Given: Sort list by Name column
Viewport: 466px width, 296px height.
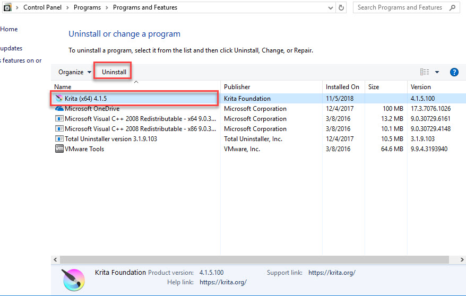Looking at the screenshot, I should [x=63, y=87].
